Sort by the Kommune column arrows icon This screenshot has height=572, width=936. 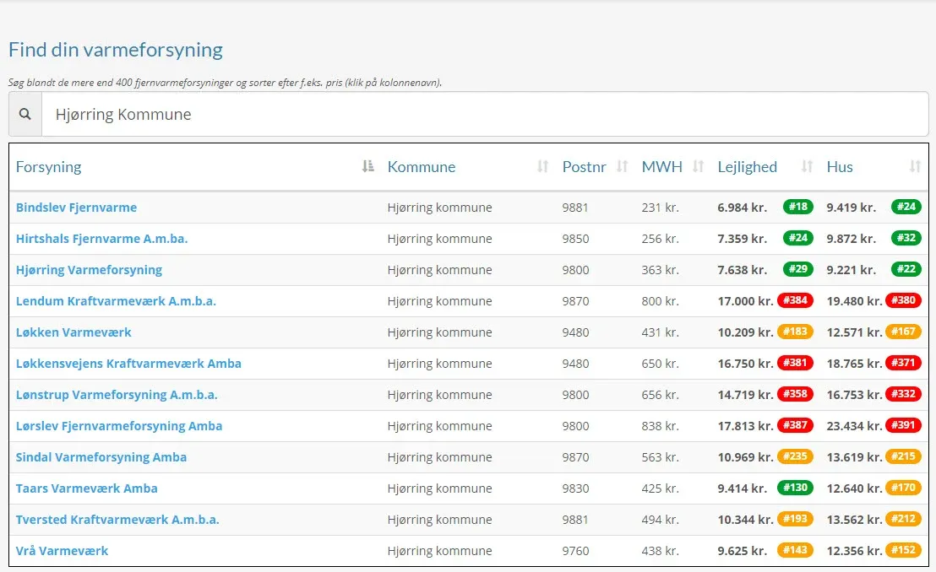click(542, 166)
